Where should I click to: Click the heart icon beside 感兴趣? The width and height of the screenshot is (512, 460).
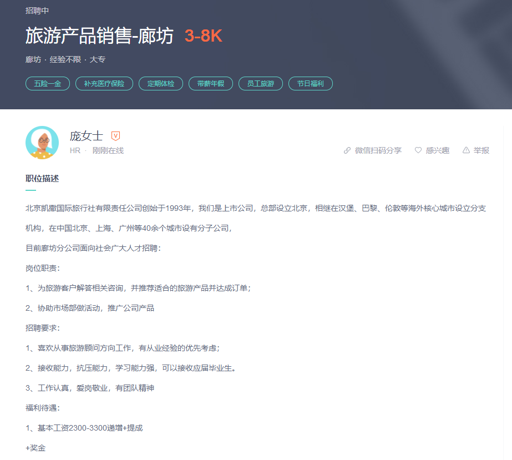[x=418, y=150]
